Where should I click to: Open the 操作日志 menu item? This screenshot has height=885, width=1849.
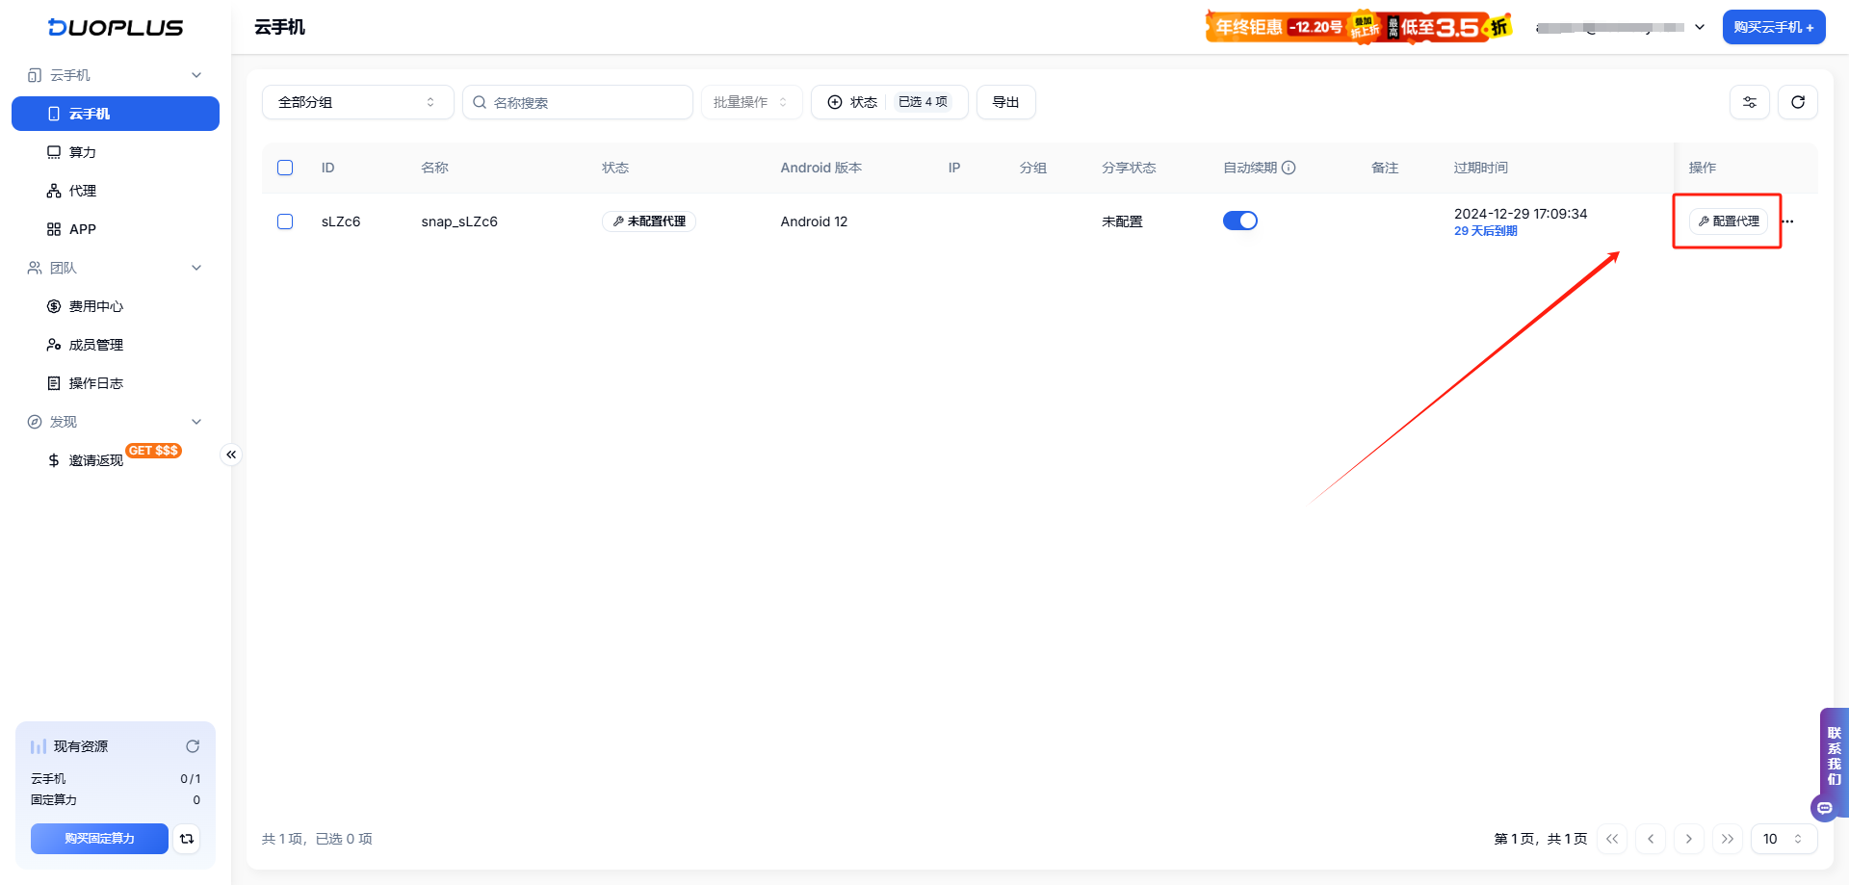(x=95, y=382)
